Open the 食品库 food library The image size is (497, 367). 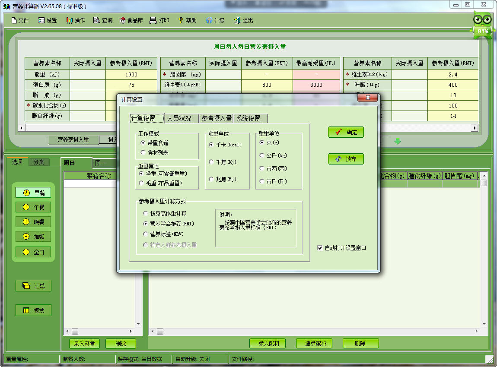coord(131,20)
